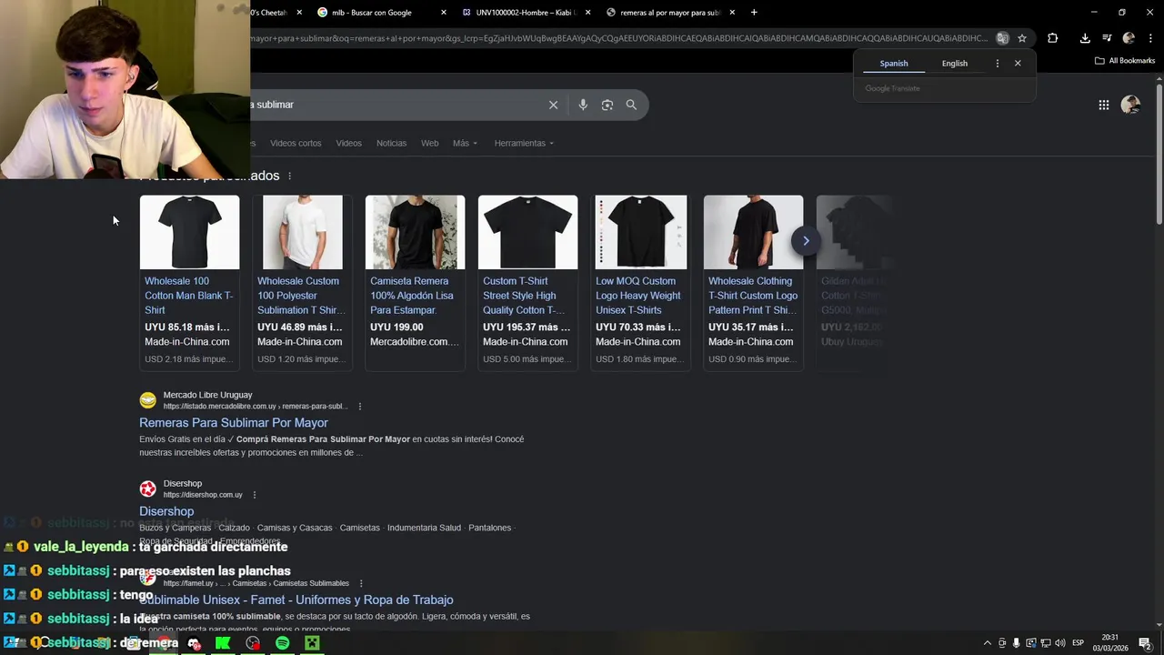The height and width of the screenshot is (655, 1164).
Task: Advance product carousel with next arrow
Action: point(806,241)
